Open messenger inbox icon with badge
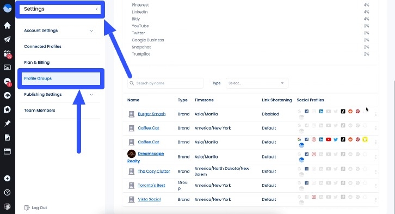Image resolution: width=395 pixels, height=214 pixels. click(x=7, y=82)
